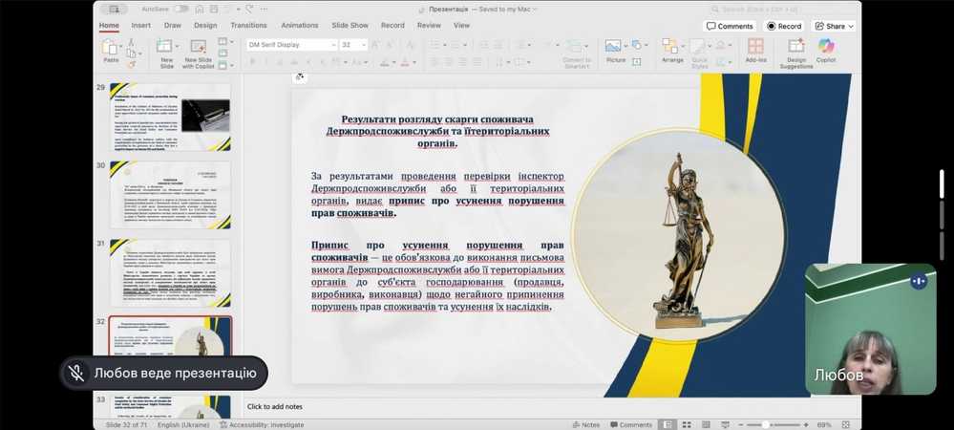Click the New Slide icon
954x430 pixels.
coord(166,47)
